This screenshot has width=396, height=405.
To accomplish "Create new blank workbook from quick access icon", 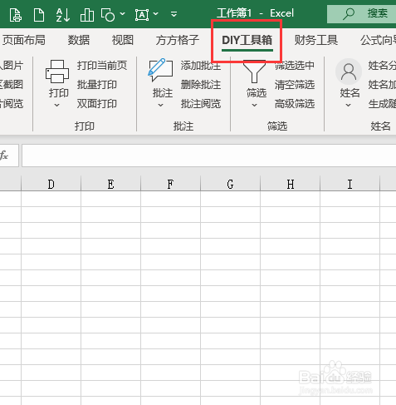I will [39, 14].
